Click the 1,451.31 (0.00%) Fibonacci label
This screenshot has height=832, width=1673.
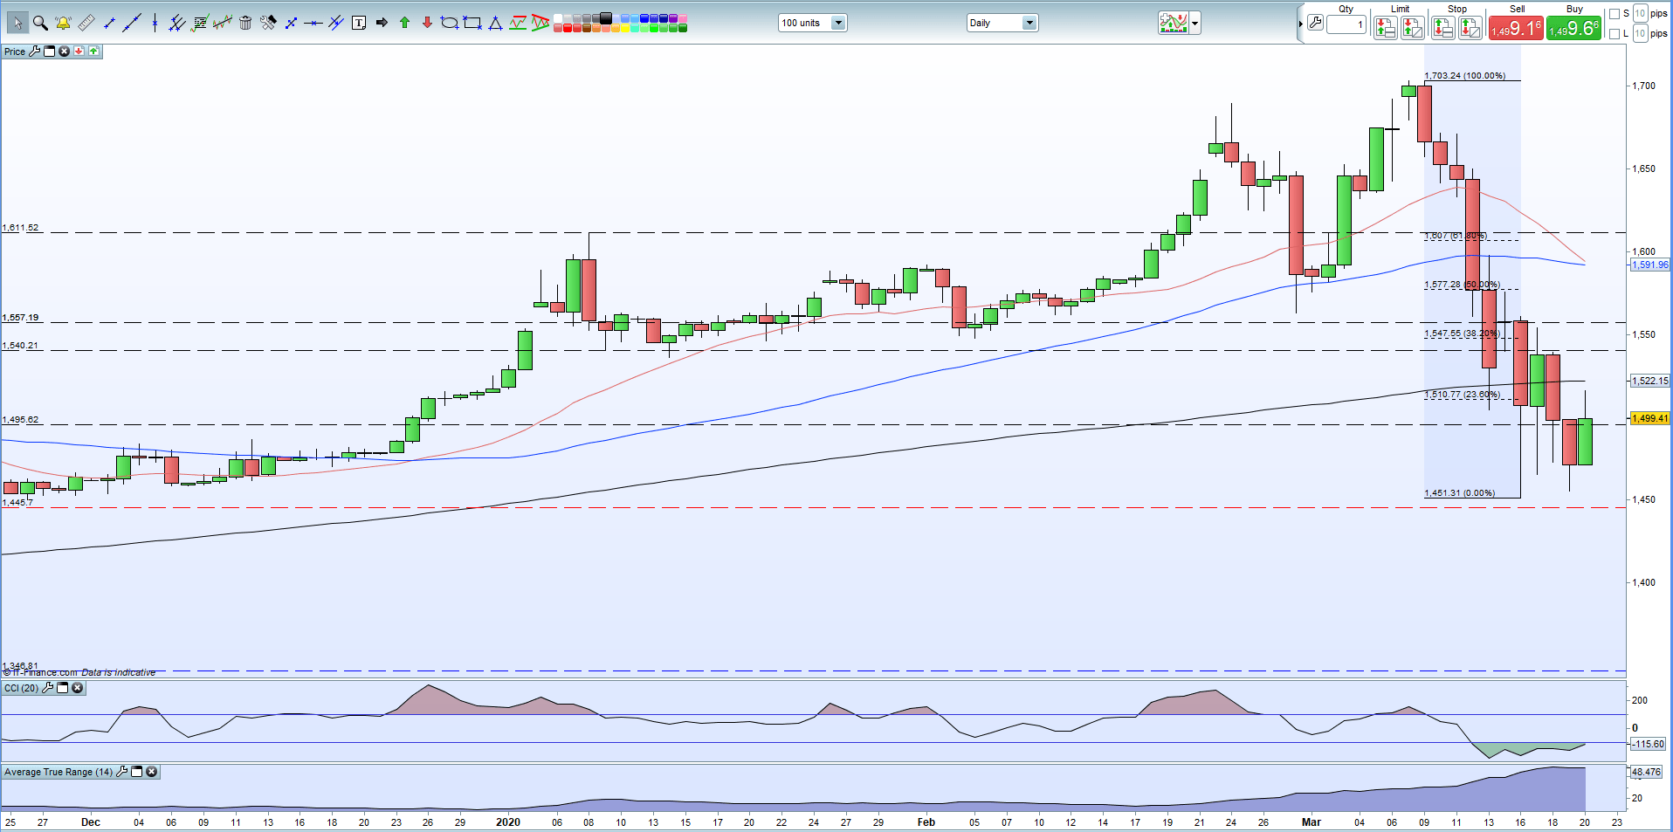coord(1459,493)
